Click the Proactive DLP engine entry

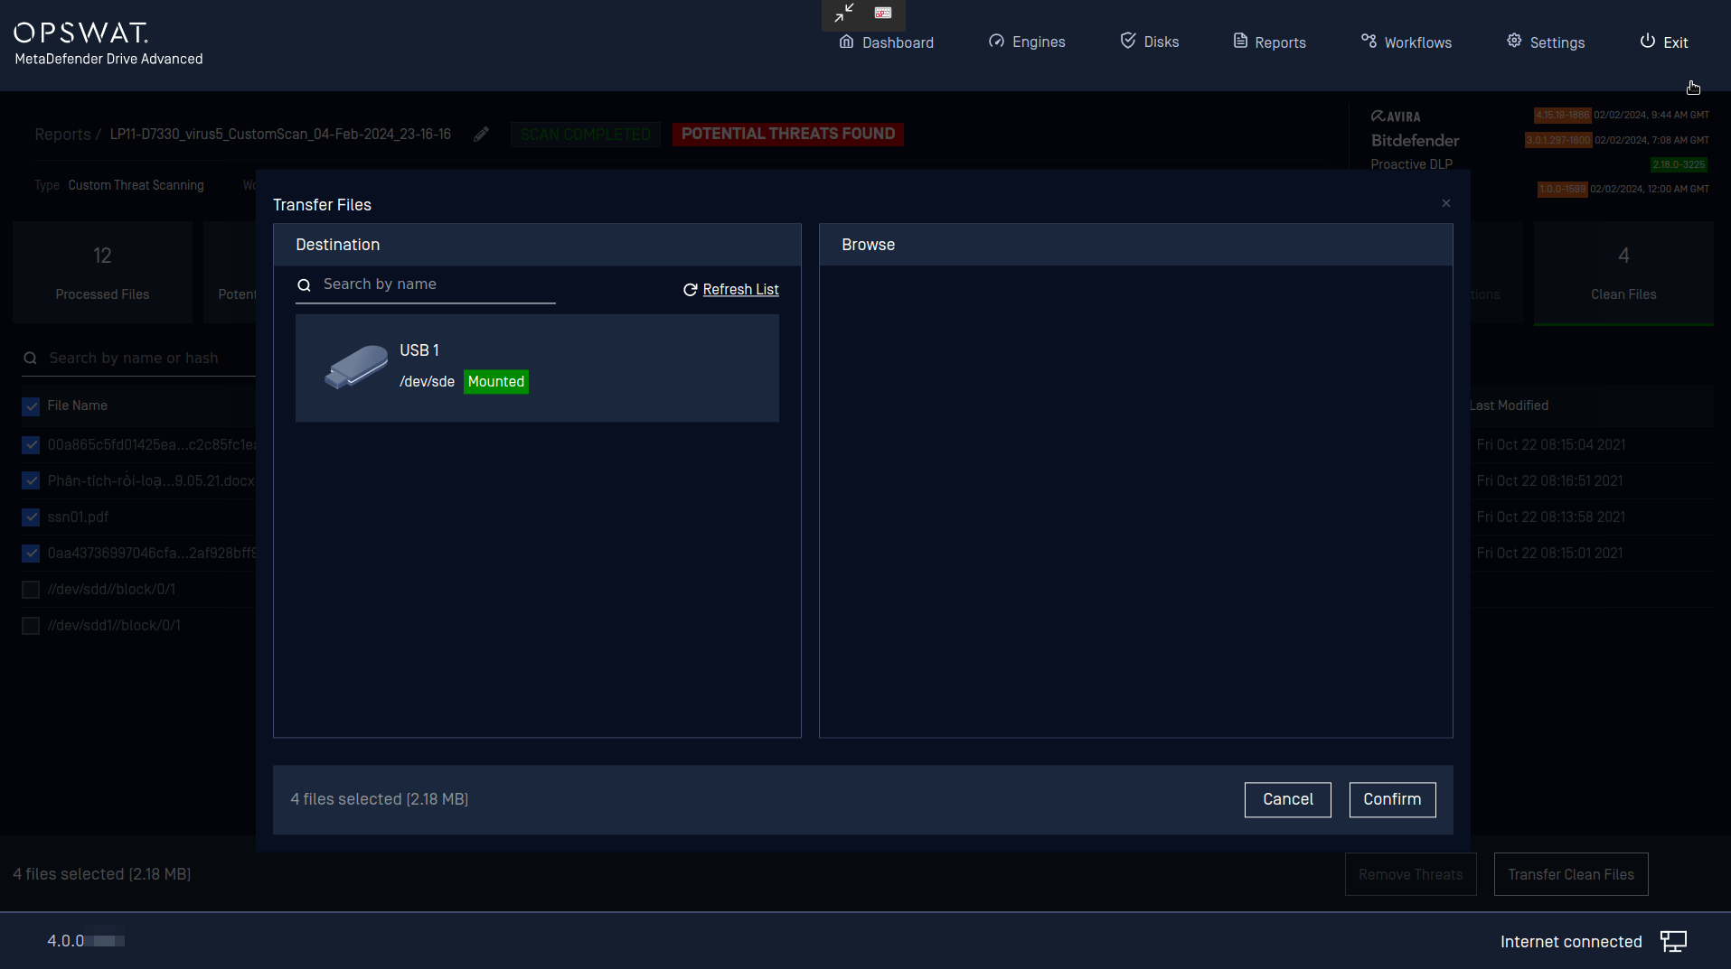pos(1411,164)
